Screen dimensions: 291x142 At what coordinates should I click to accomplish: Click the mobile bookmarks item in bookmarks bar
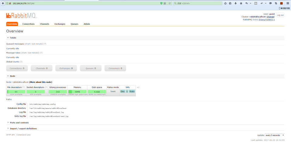284,8
